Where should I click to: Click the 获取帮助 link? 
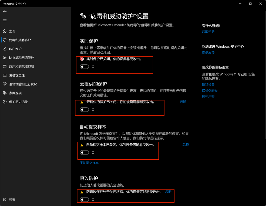[x=208, y=32]
